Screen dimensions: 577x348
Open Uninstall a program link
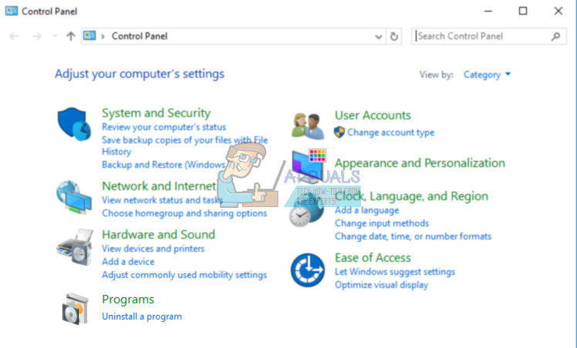point(142,316)
